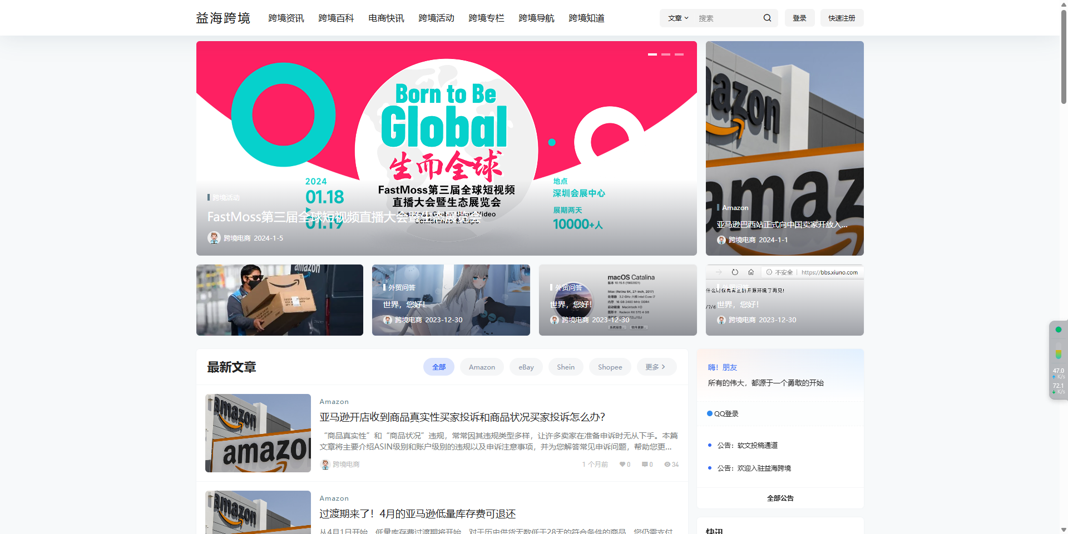Open article 过渡期来了！4月的亚马逊低量库存费可退还
This screenshot has width=1068, height=534.
click(x=418, y=514)
